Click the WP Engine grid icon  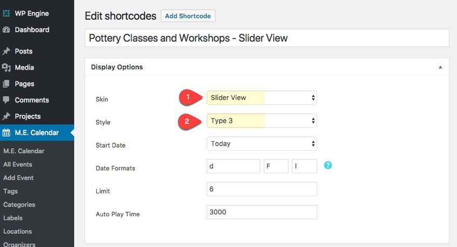click(x=6, y=14)
